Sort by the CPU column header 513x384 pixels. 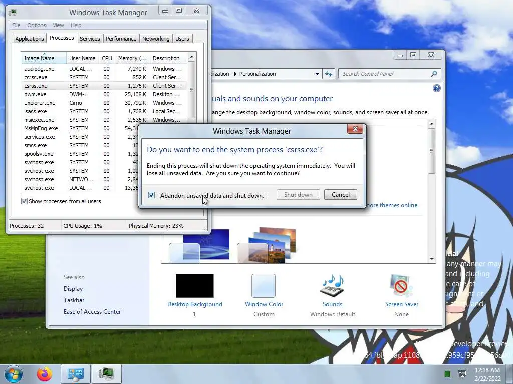pyautogui.click(x=107, y=58)
